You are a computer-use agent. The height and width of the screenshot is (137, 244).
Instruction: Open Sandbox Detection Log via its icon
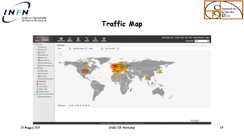coord(39,66)
